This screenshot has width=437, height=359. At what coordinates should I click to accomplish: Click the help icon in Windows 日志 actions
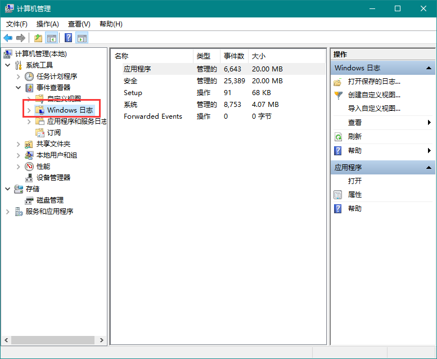pos(338,151)
